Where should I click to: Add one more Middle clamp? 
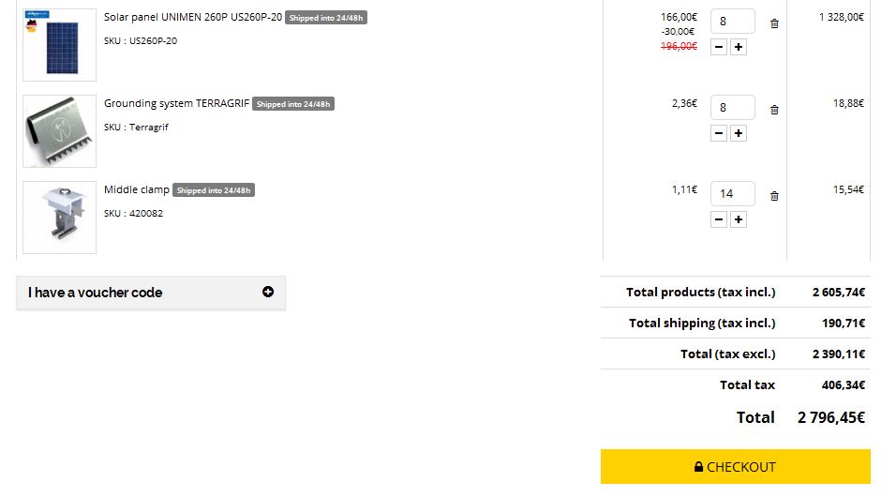pyautogui.click(x=739, y=219)
